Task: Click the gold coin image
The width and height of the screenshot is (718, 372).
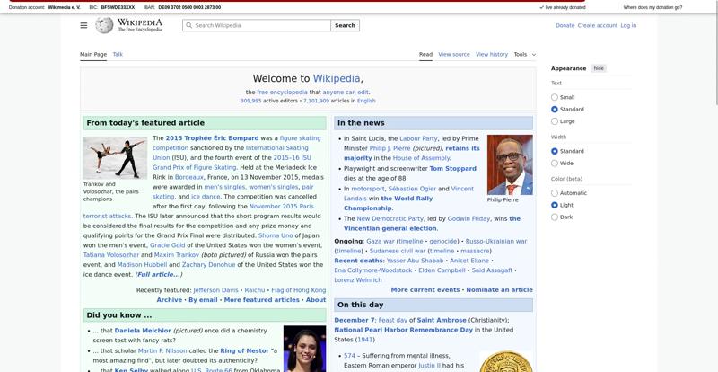Action: [x=505, y=361]
